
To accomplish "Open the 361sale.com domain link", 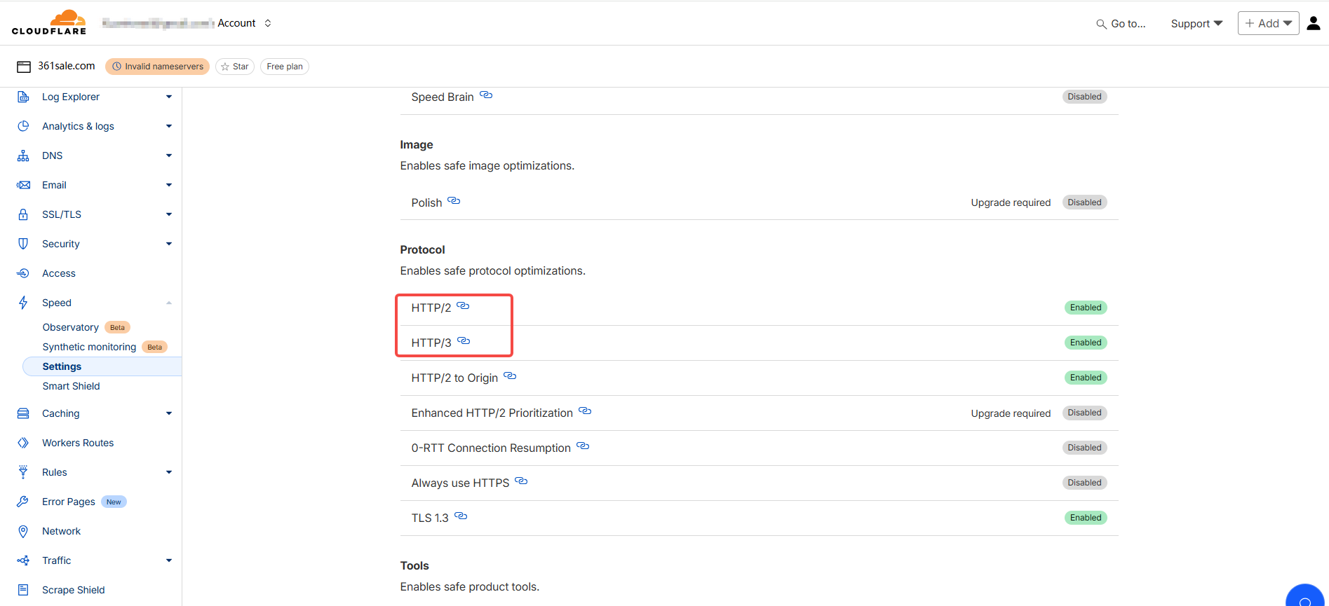I will coord(66,66).
